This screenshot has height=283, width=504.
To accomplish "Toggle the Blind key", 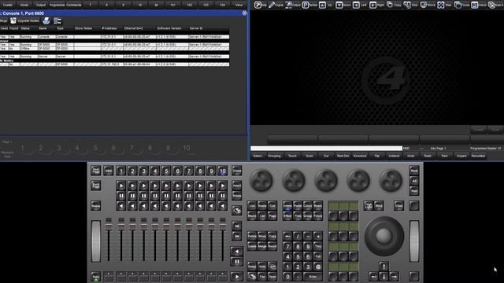I will point(379,206).
